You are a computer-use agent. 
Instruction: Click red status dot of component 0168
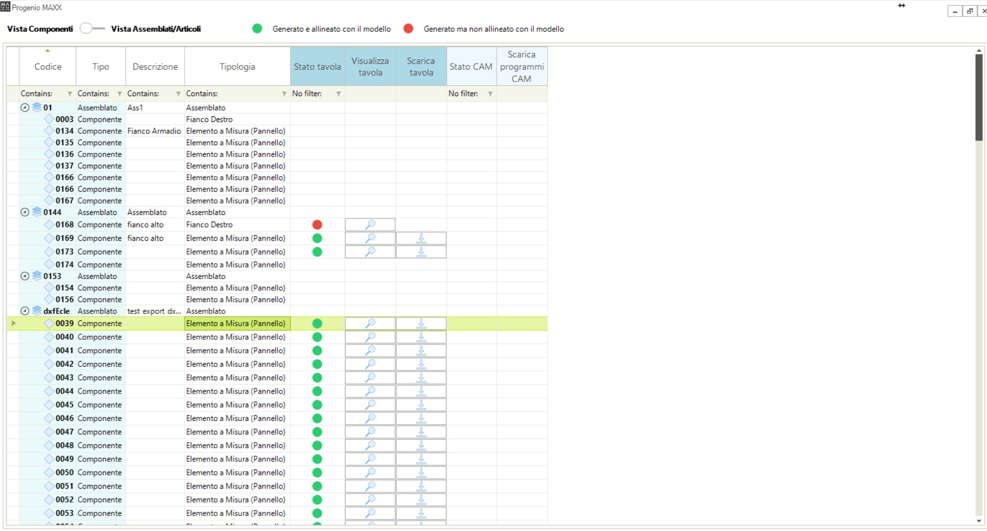click(x=317, y=225)
